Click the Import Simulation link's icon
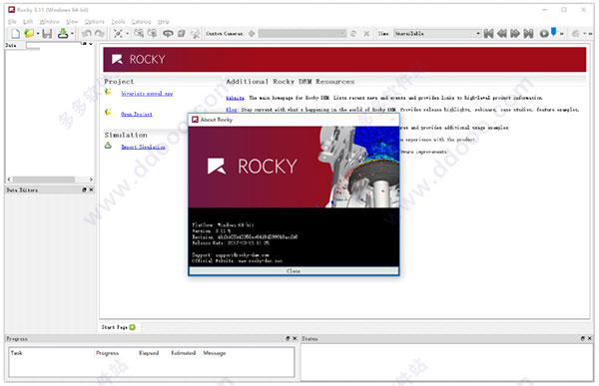 [x=108, y=146]
